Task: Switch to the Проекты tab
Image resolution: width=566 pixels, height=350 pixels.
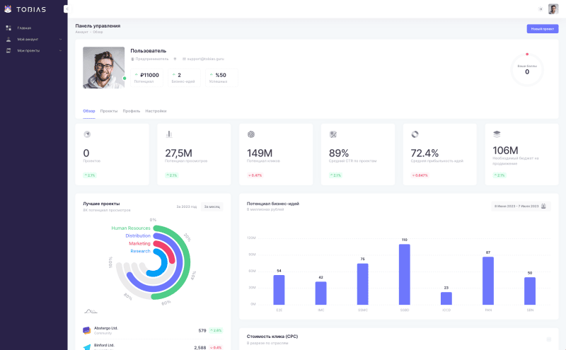Action: pos(109,111)
